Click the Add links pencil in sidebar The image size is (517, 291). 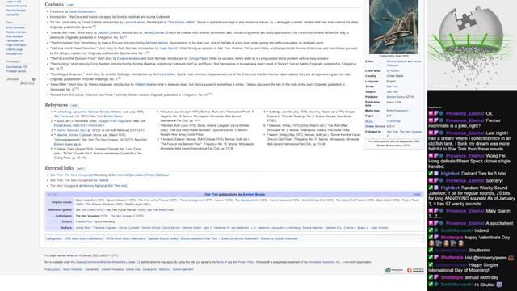(x=27, y=84)
